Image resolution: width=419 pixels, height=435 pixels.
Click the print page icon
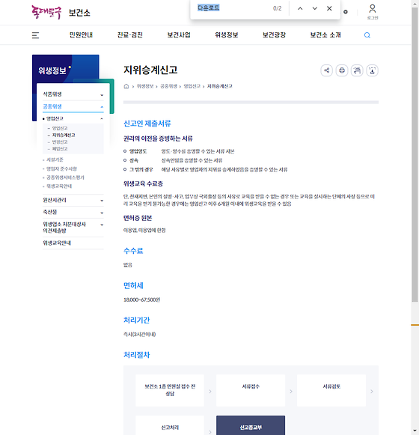point(342,70)
